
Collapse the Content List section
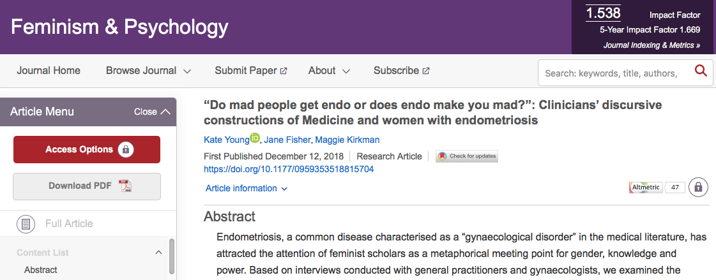[x=158, y=252]
